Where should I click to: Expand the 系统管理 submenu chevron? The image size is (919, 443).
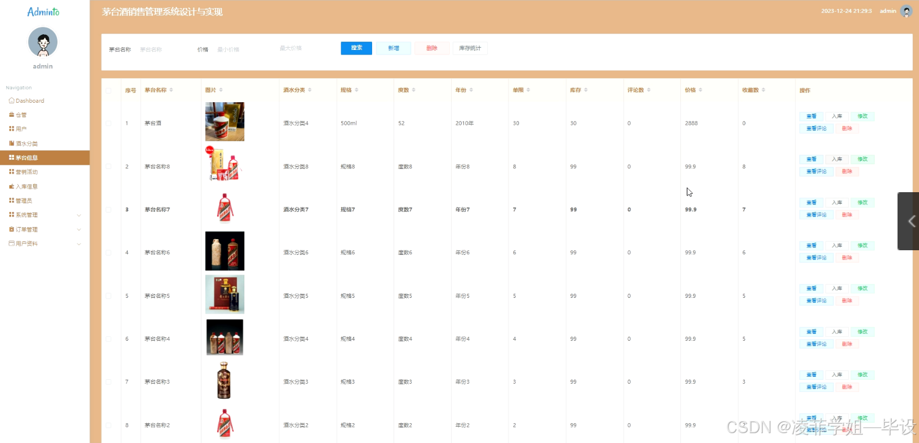pos(79,215)
